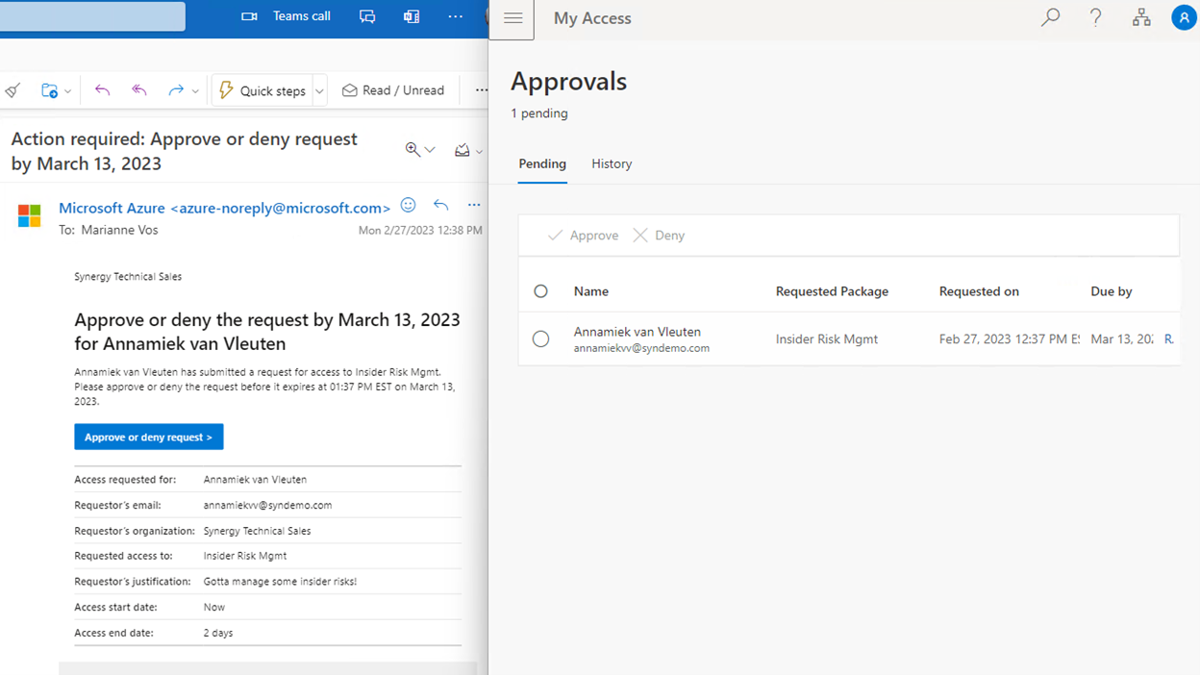Click the Microsoft logo sender avatar

(x=30, y=215)
